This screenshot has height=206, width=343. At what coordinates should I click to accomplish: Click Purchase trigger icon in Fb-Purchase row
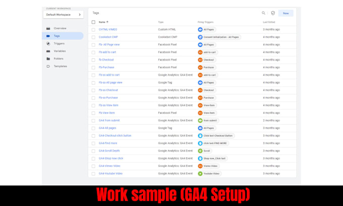pyautogui.click(x=200, y=67)
